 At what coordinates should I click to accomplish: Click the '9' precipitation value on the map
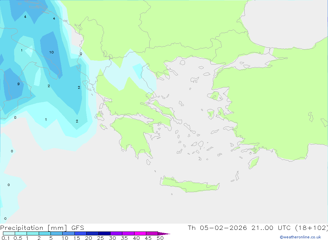click(x=19, y=84)
